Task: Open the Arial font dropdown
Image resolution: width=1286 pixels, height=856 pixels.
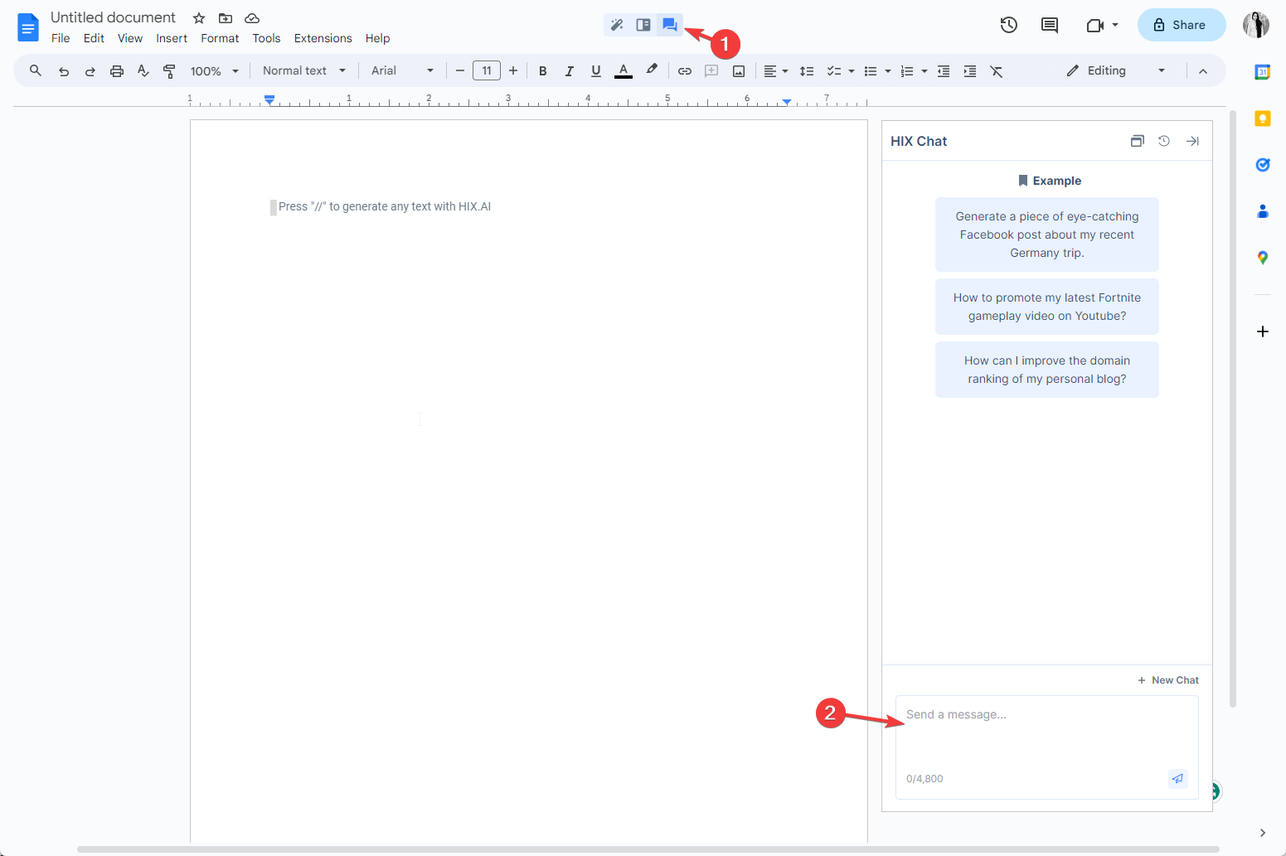Action: 403,71
